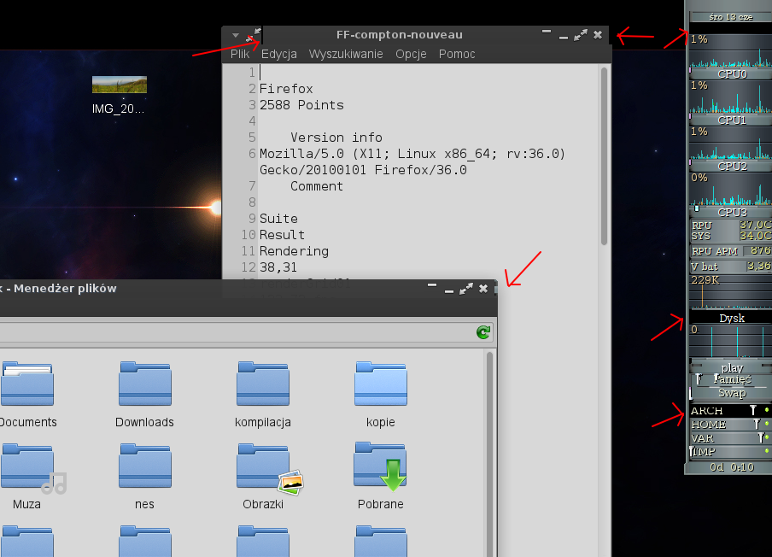Select the Pobrane folder with green arrow
Viewport: 772px width, 557px height.
(x=381, y=466)
